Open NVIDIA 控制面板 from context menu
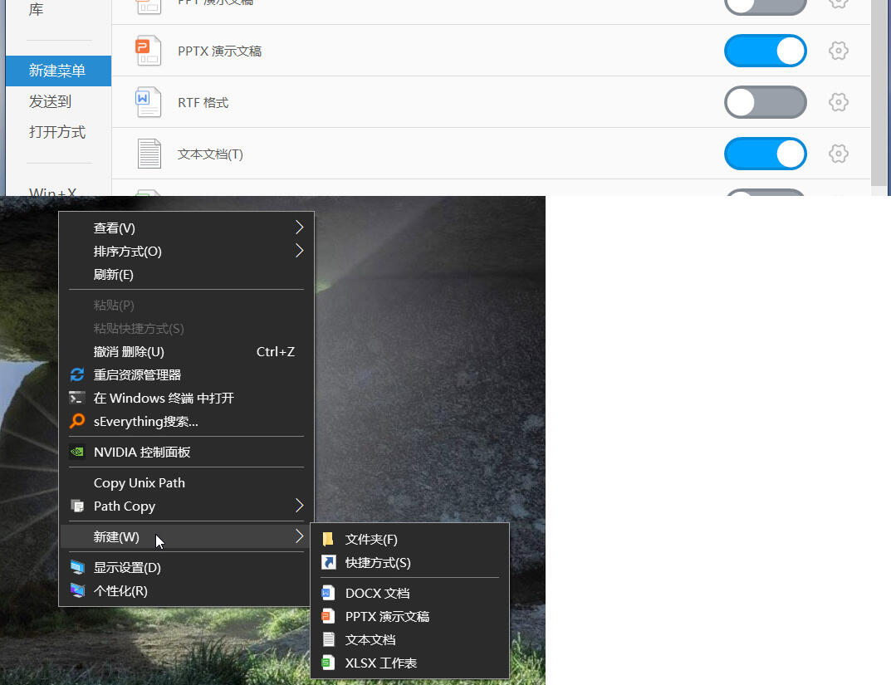891x685 pixels. click(x=142, y=453)
